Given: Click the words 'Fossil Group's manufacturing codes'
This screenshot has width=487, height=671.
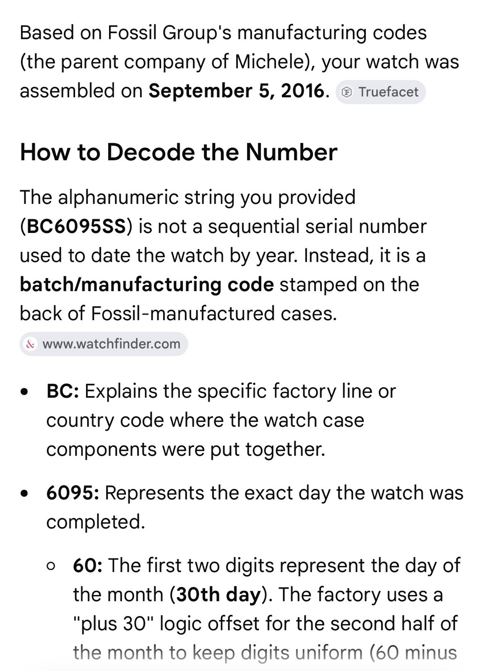Looking at the screenshot, I should coord(267,33).
